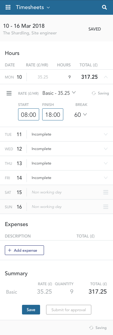Expand the Friday 14 Incomplete row
This screenshot has width=113, height=335.
coord(57,178)
